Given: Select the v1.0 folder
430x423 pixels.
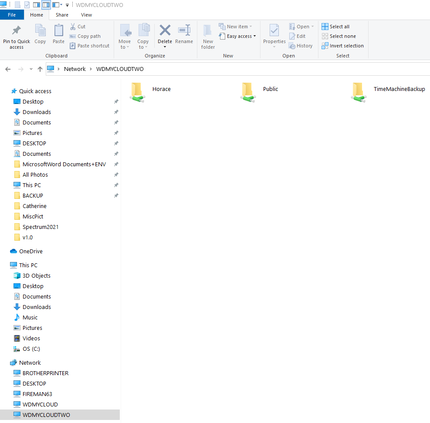Looking at the screenshot, I should [x=24, y=237].
